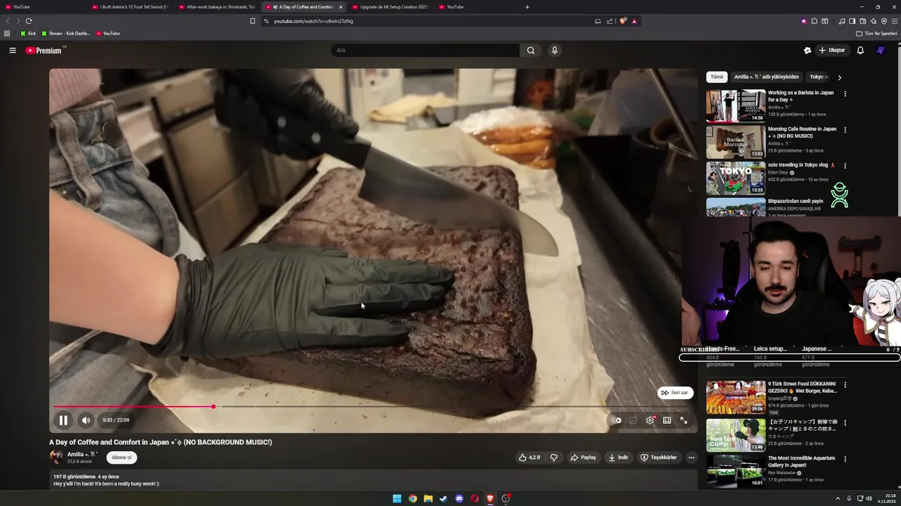901x506 pixels.
Task: Open the Amilia channel avatar
Action: point(56,457)
